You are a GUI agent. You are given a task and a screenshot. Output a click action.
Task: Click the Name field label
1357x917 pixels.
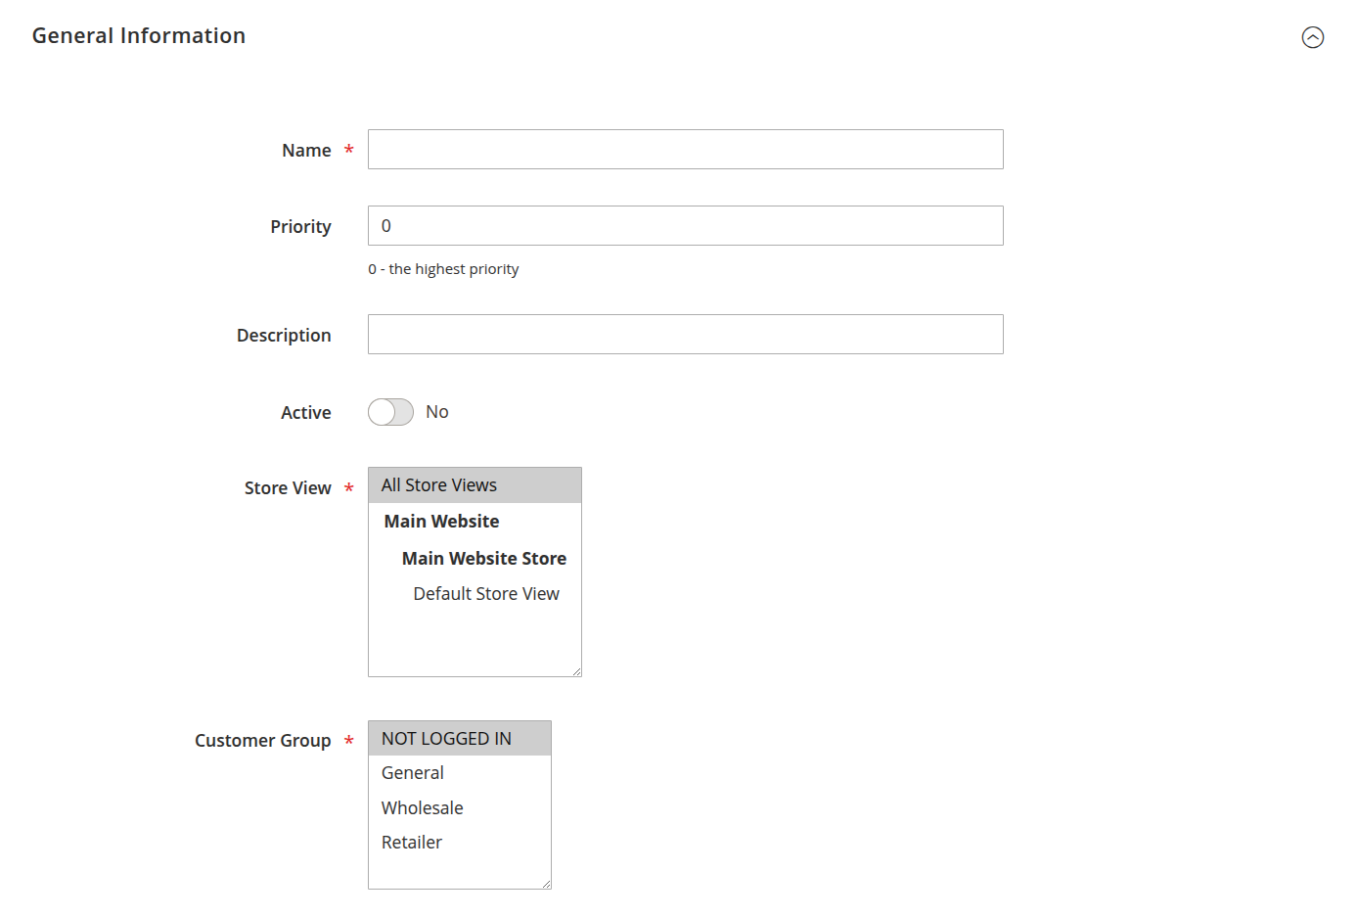click(x=306, y=151)
